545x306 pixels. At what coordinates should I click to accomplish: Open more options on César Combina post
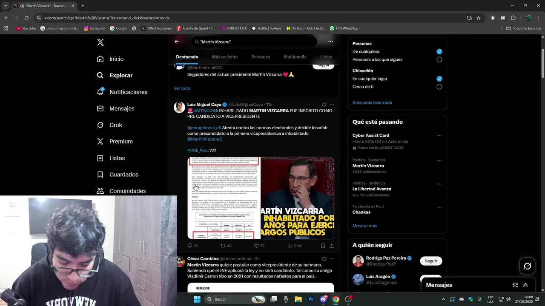coord(332,258)
